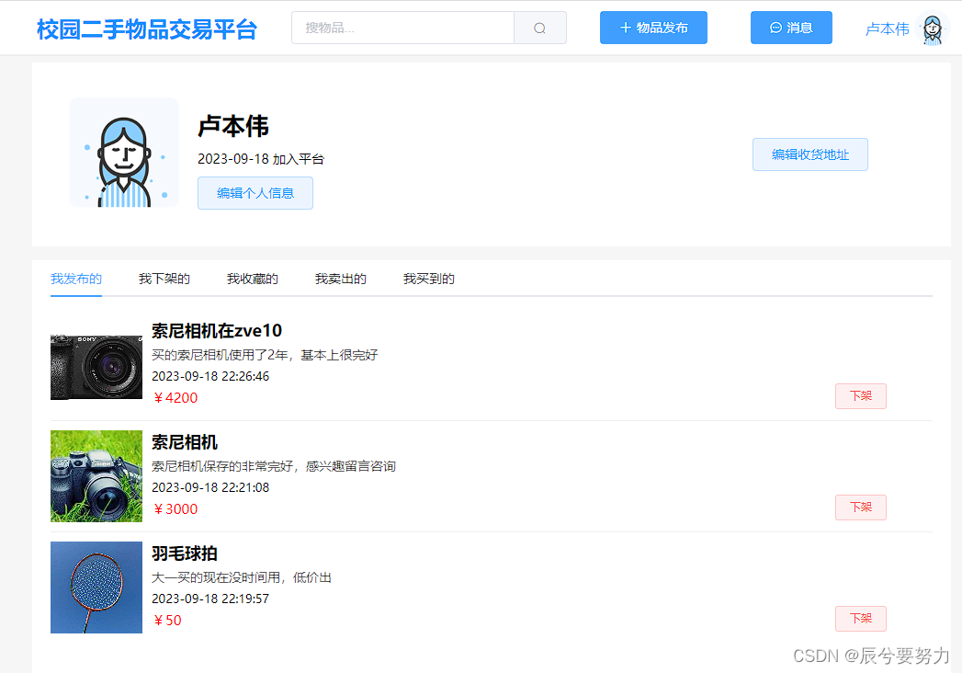Open the user avatar icon in header
962x673 pixels.
tap(933, 28)
